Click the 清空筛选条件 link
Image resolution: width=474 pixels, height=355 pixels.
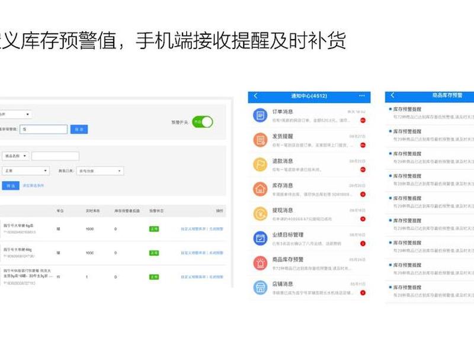tap(33, 186)
